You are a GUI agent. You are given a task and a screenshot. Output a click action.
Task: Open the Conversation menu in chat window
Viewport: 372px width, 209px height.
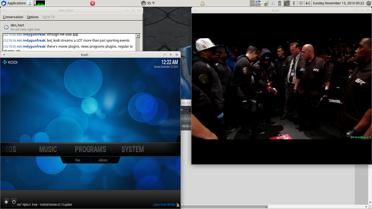coord(13,17)
